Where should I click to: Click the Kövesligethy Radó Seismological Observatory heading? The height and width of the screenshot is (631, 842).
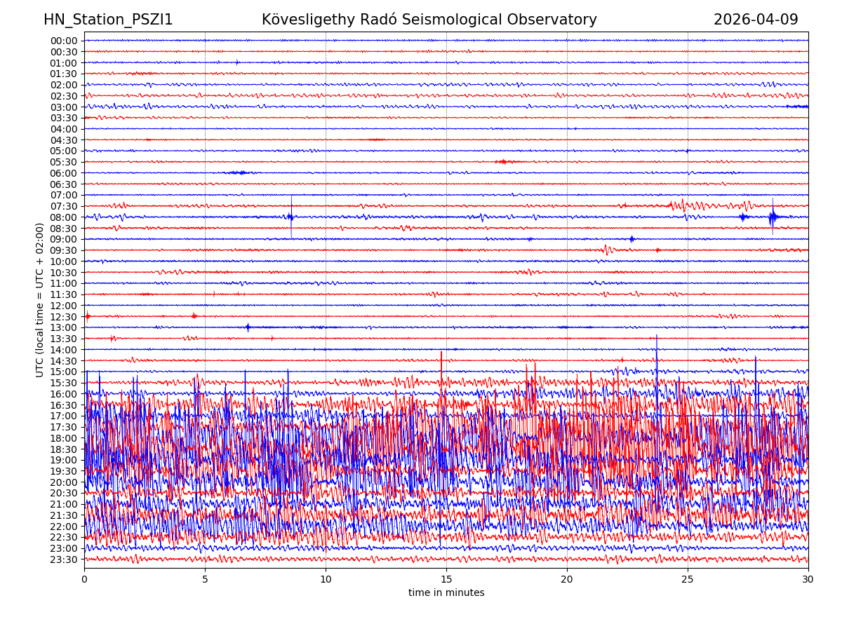(x=429, y=20)
